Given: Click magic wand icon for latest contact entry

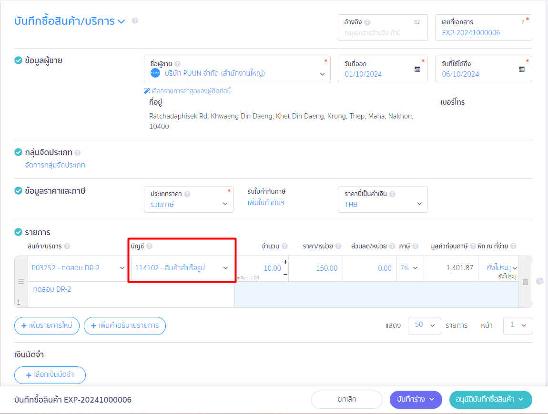Looking at the screenshot, I should pos(147,91).
